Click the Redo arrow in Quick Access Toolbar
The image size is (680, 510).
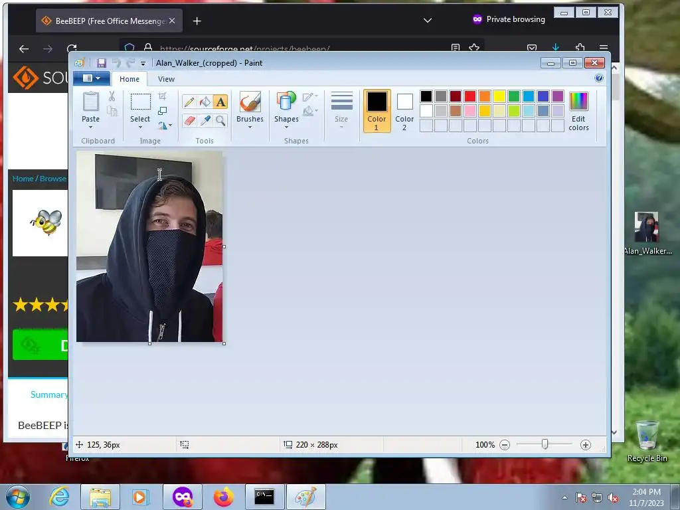(130, 63)
